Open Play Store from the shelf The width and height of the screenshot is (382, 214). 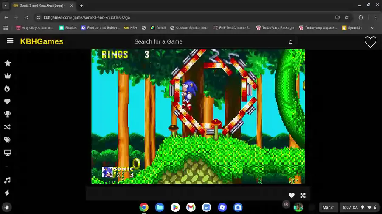(175, 208)
